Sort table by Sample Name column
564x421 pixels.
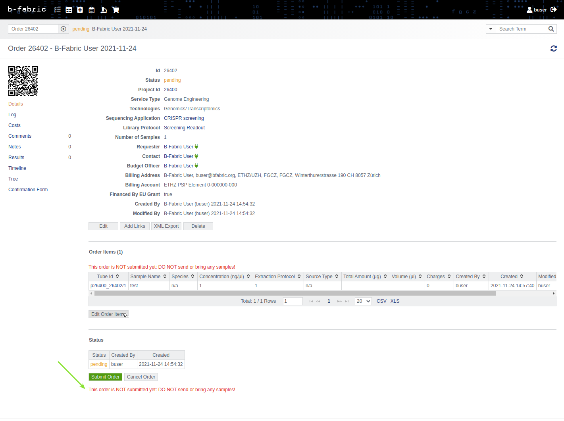tap(148, 277)
